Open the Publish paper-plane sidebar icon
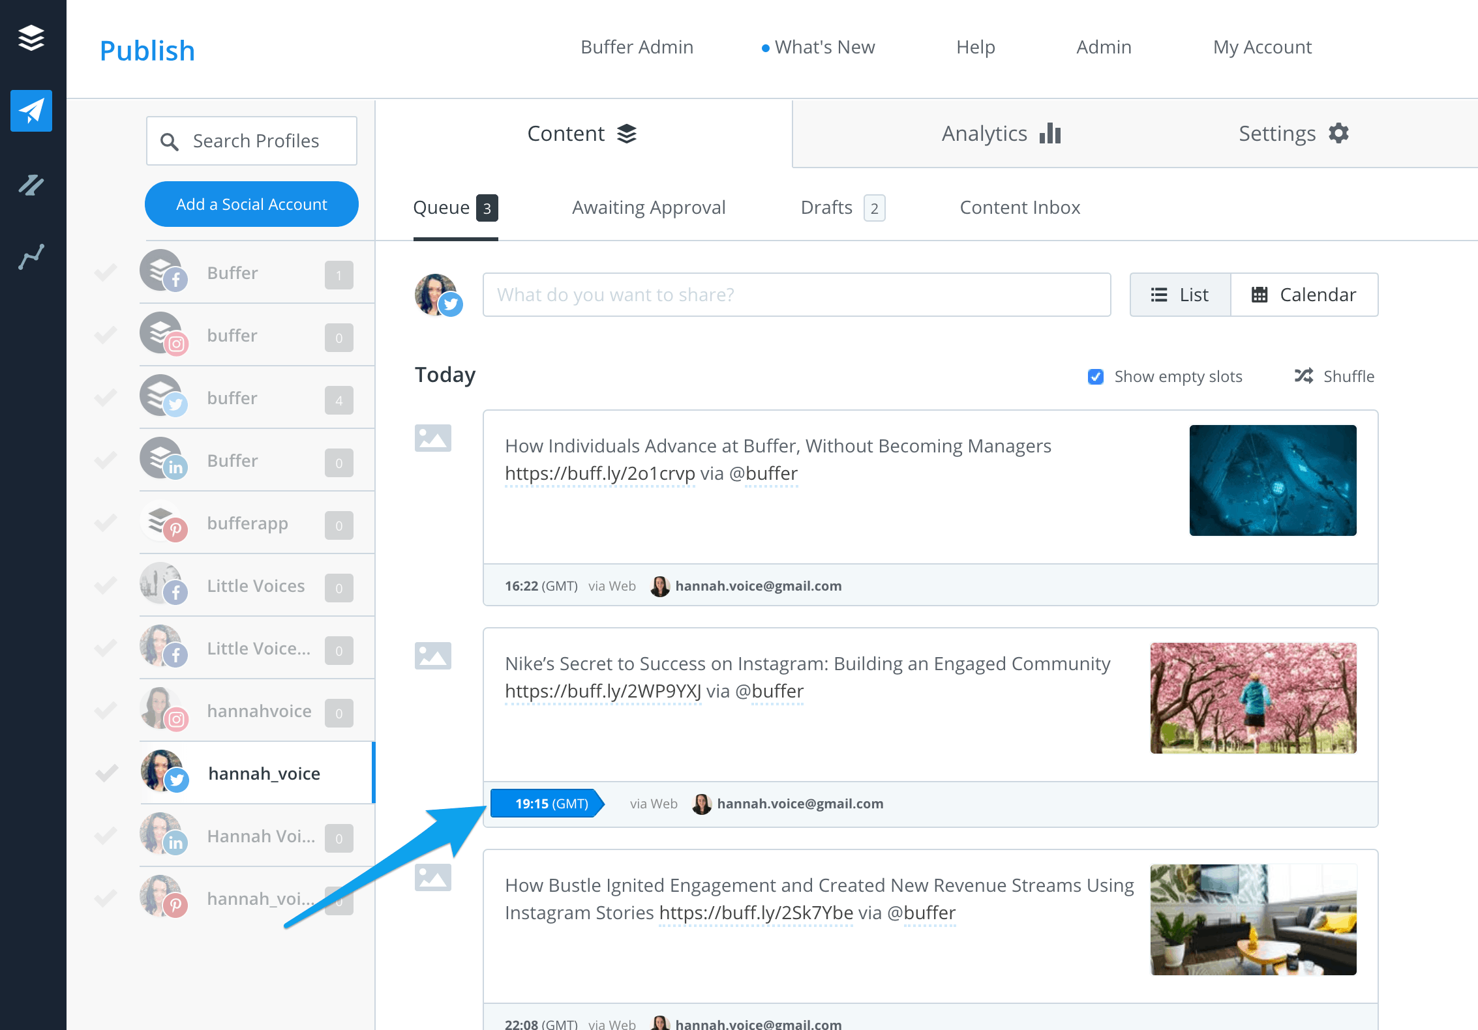 pos(31,111)
